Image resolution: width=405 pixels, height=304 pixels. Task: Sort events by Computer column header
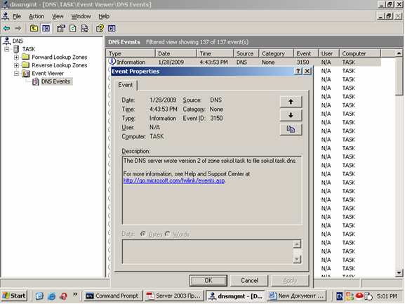[360, 53]
